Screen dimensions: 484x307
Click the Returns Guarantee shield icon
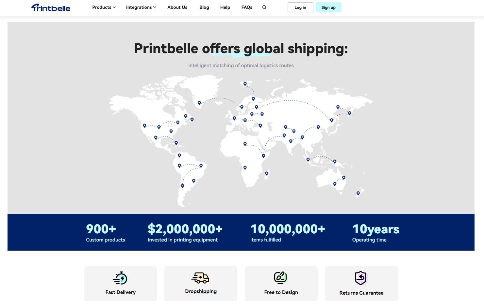361,278
